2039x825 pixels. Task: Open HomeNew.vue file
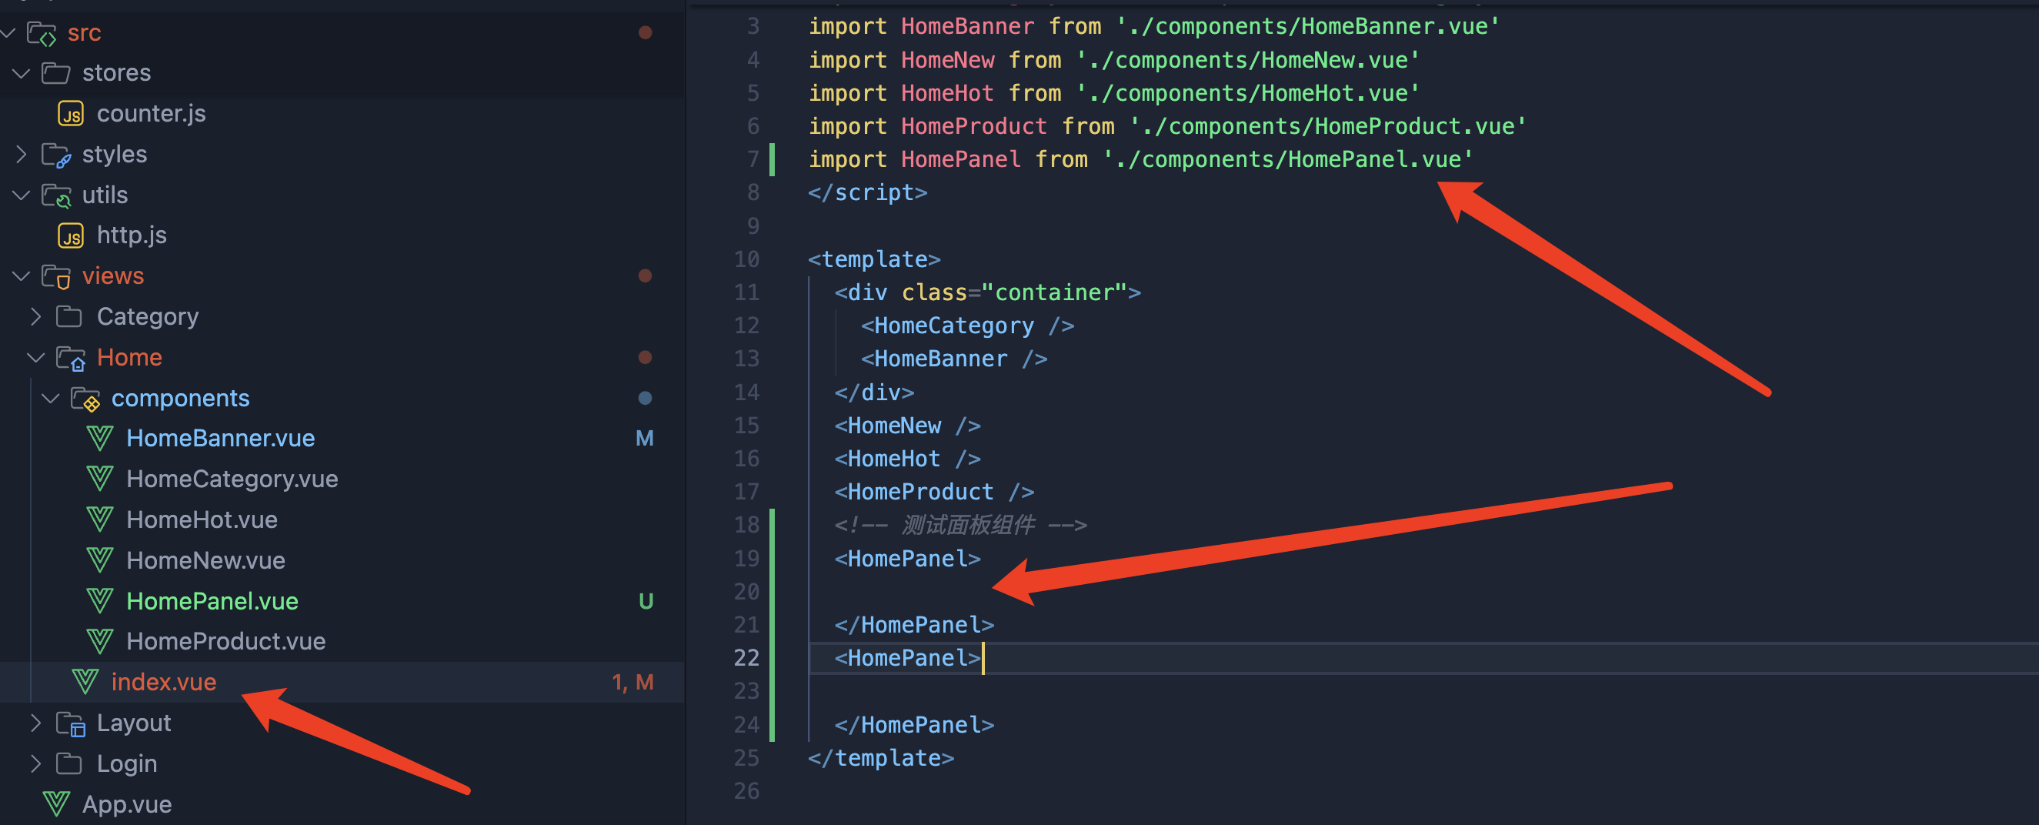click(205, 559)
